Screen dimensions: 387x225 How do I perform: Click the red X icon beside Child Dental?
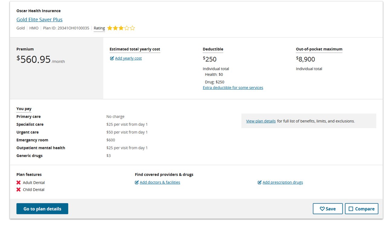pyautogui.click(x=18, y=190)
